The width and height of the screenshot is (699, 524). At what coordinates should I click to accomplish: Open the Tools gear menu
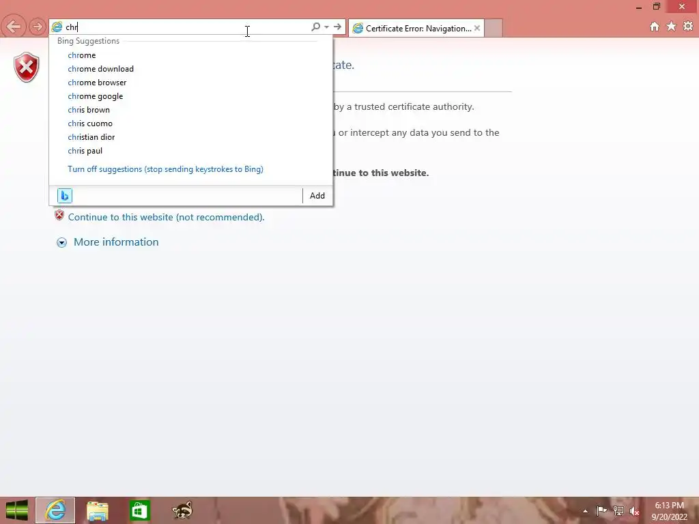688,27
